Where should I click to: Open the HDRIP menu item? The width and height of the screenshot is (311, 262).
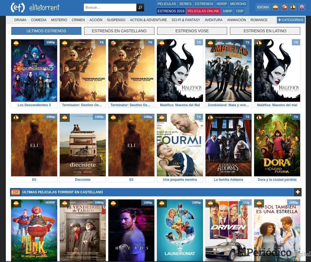[x=222, y=4]
